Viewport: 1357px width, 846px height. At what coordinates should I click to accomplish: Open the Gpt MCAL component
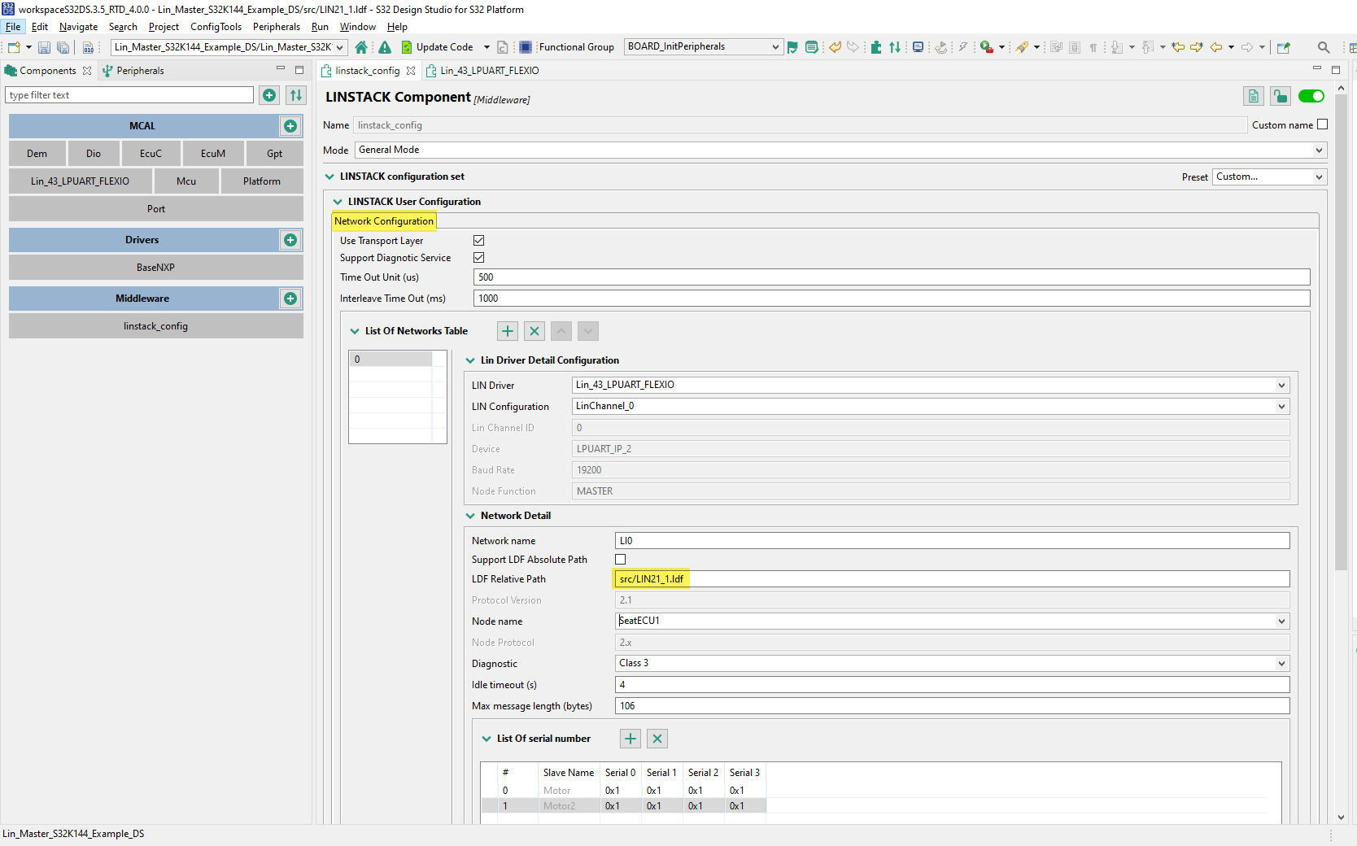tap(274, 153)
